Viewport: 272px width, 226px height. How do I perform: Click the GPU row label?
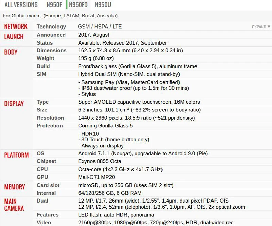42,177
